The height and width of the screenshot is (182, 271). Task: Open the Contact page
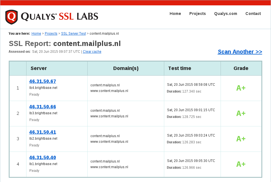tap(253, 14)
